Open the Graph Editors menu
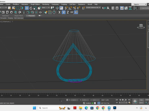This screenshot has height=111, width=149. tap(35, 4)
